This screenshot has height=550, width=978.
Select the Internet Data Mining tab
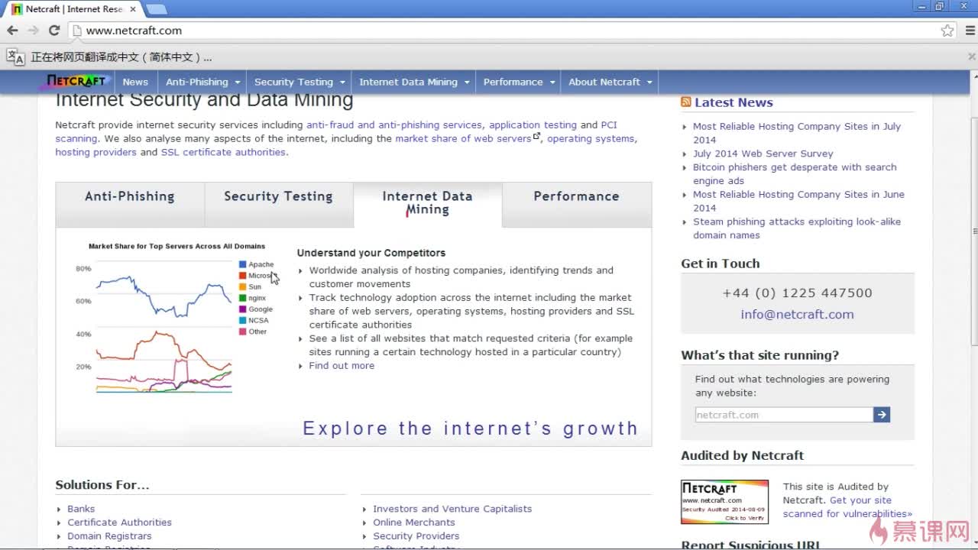[427, 203]
